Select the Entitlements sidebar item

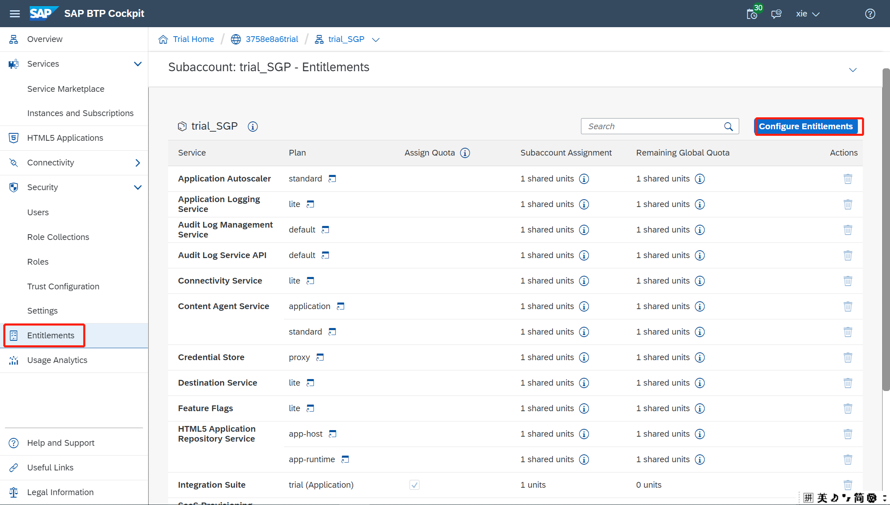tap(74, 335)
